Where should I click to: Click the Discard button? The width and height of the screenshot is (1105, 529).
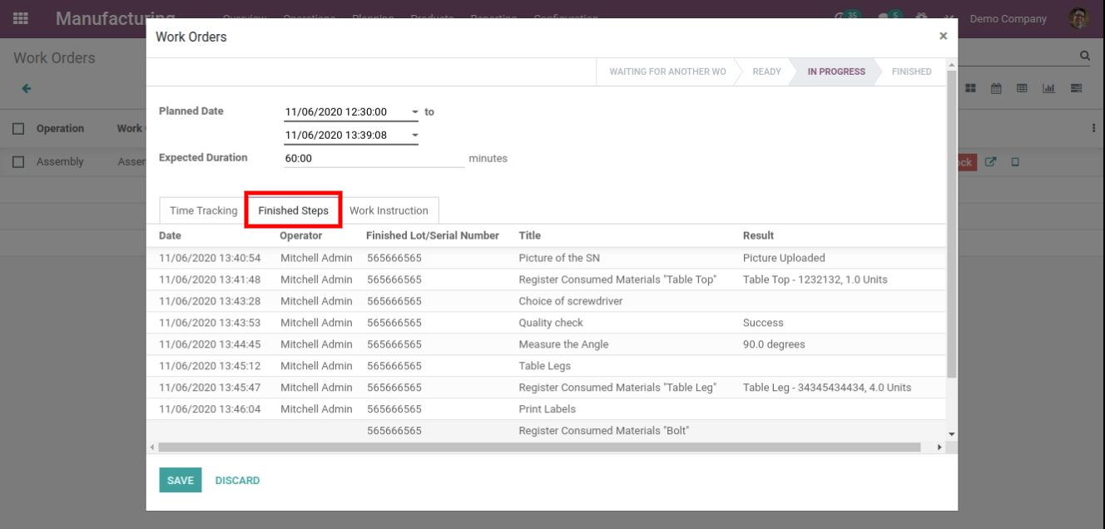click(237, 480)
